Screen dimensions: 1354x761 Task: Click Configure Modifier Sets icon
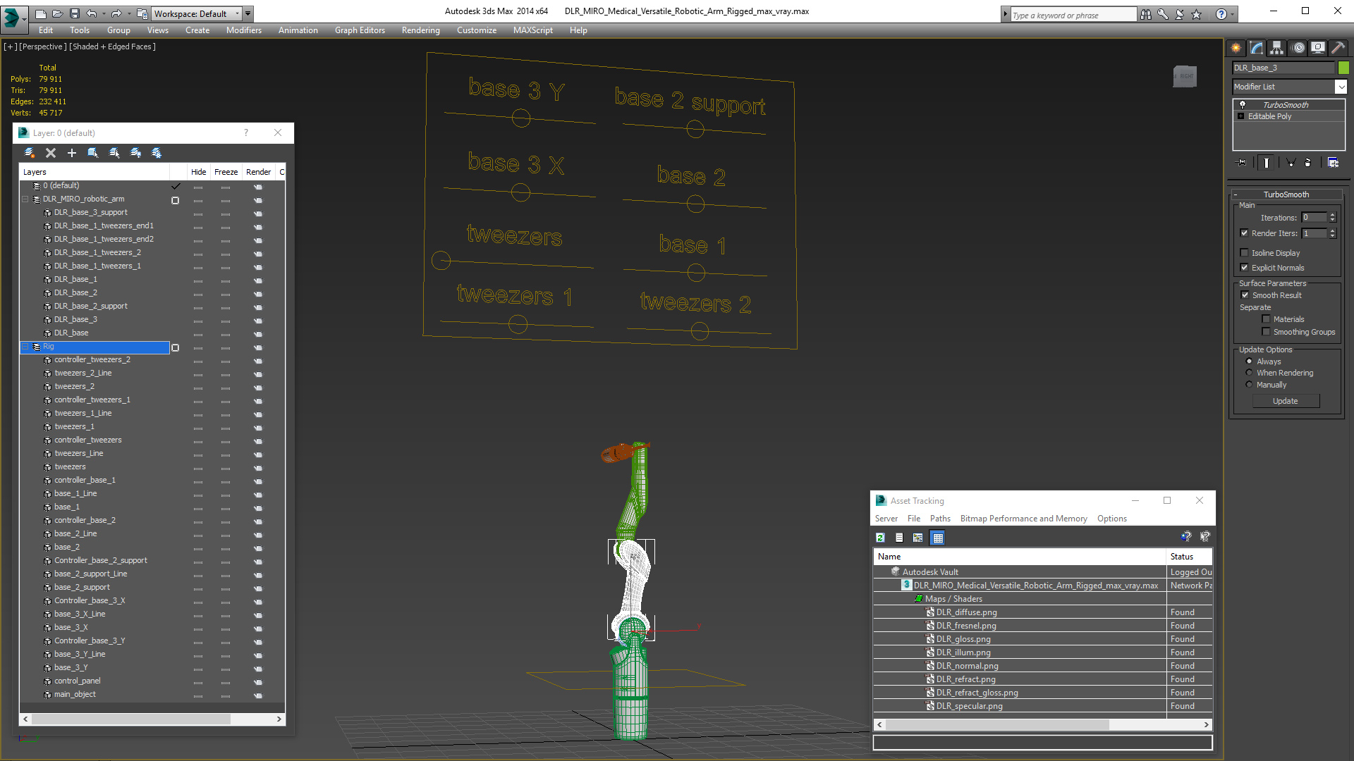coord(1333,163)
